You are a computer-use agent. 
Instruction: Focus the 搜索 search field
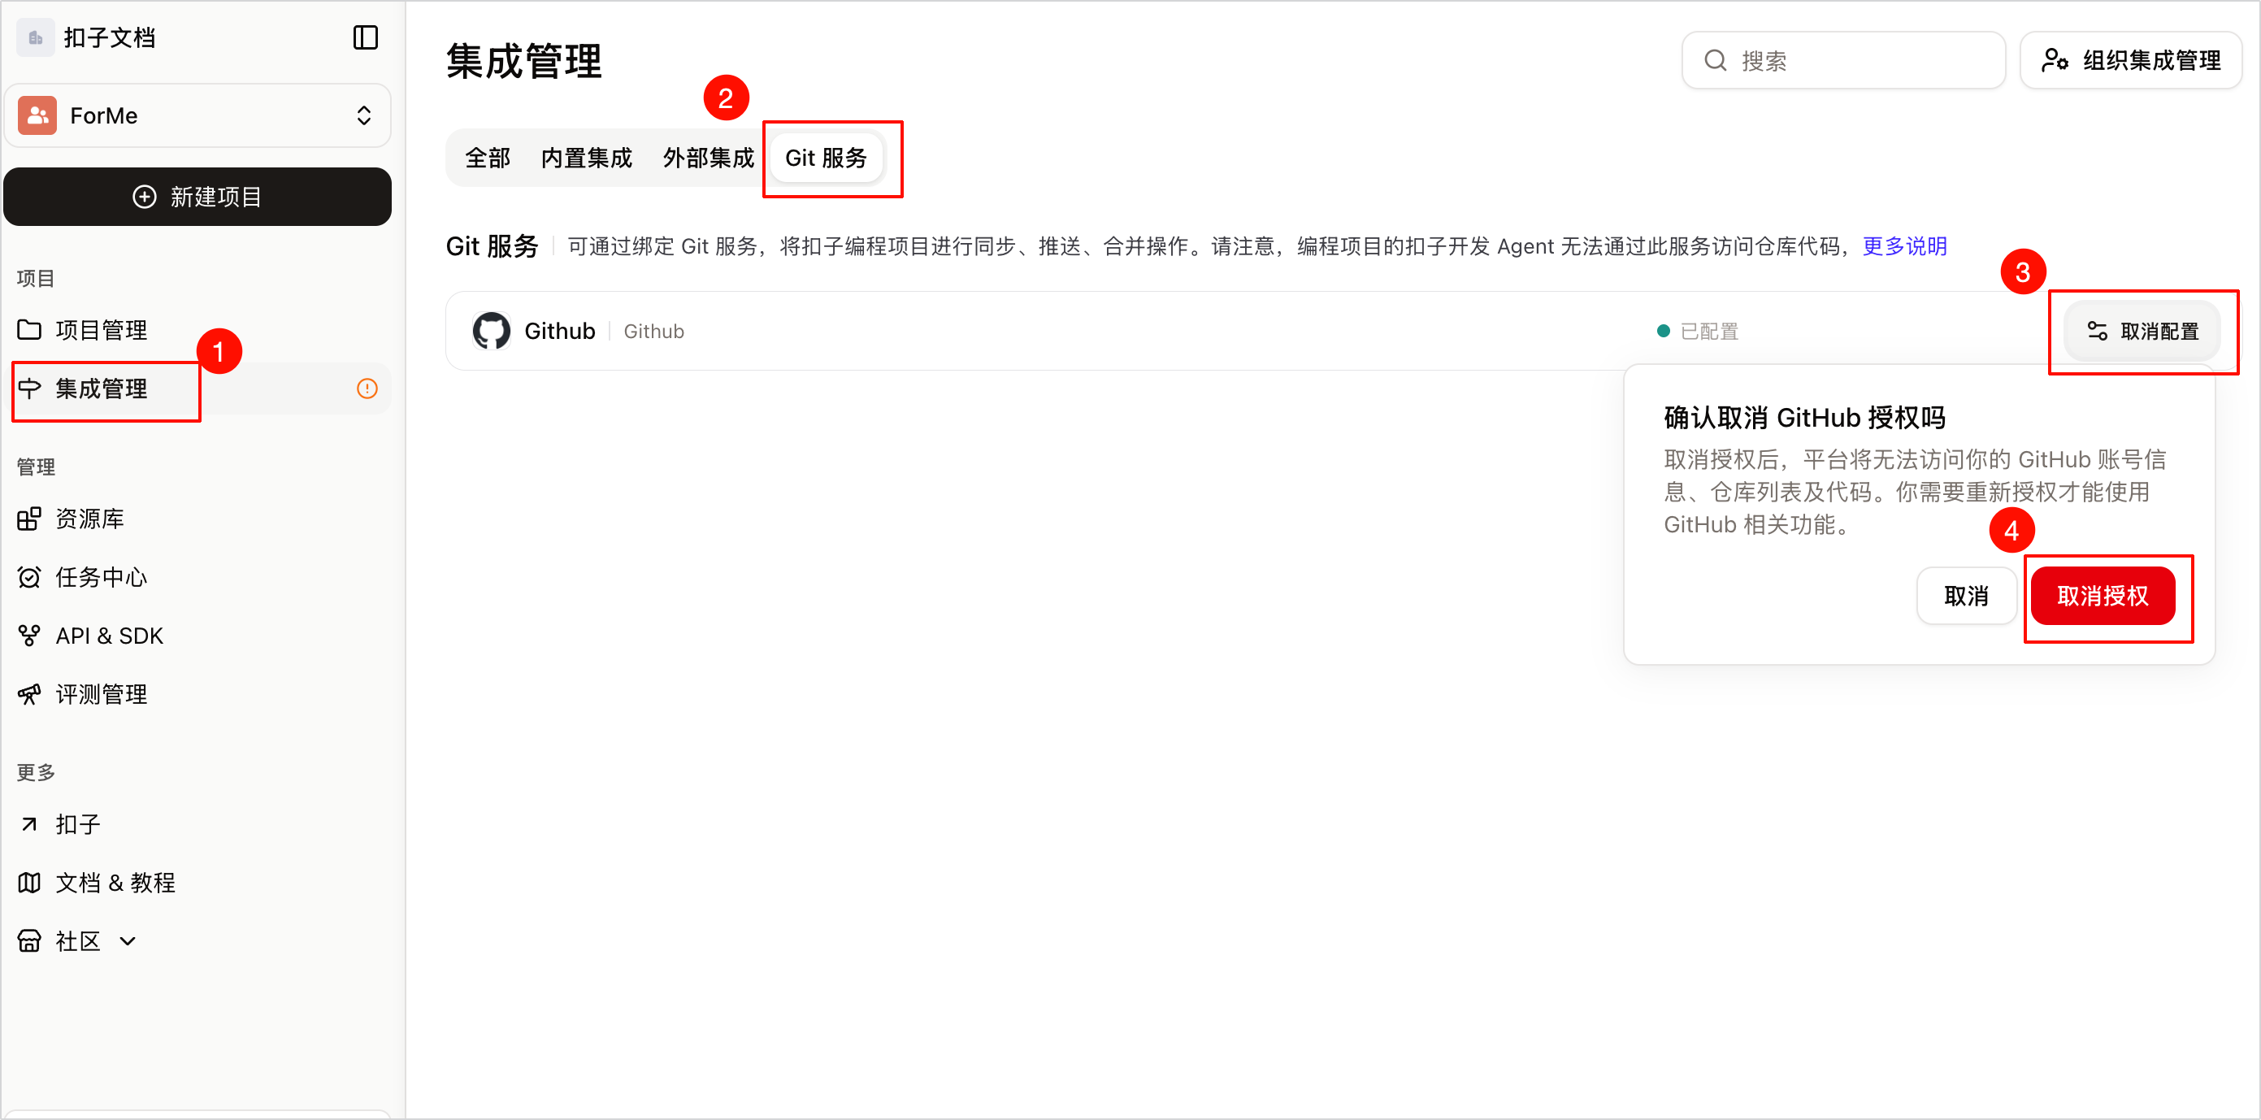click(1844, 61)
